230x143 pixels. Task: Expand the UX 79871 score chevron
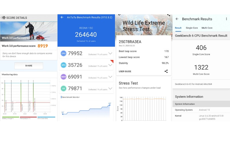pos(110,89)
